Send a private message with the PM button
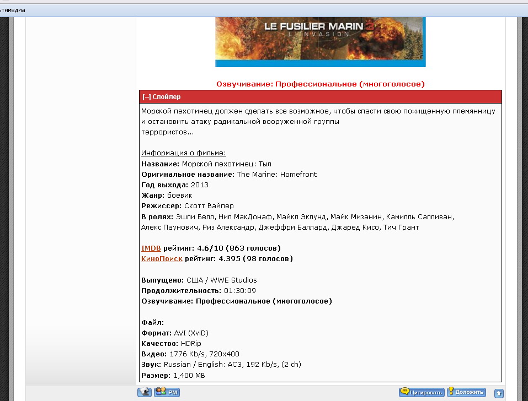This screenshot has height=401, width=528. pos(167,392)
